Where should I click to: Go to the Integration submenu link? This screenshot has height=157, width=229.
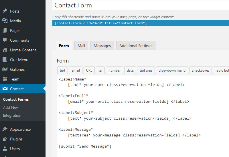point(12,115)
